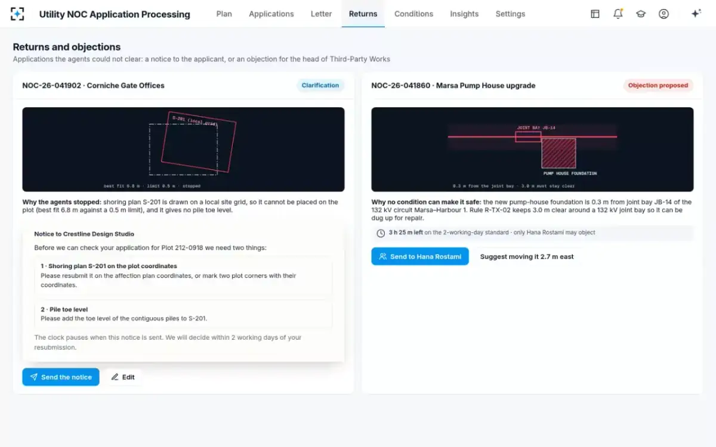Click the app logo icon
The width and height of the screenshot is (716, 447).
pos(18,14)
